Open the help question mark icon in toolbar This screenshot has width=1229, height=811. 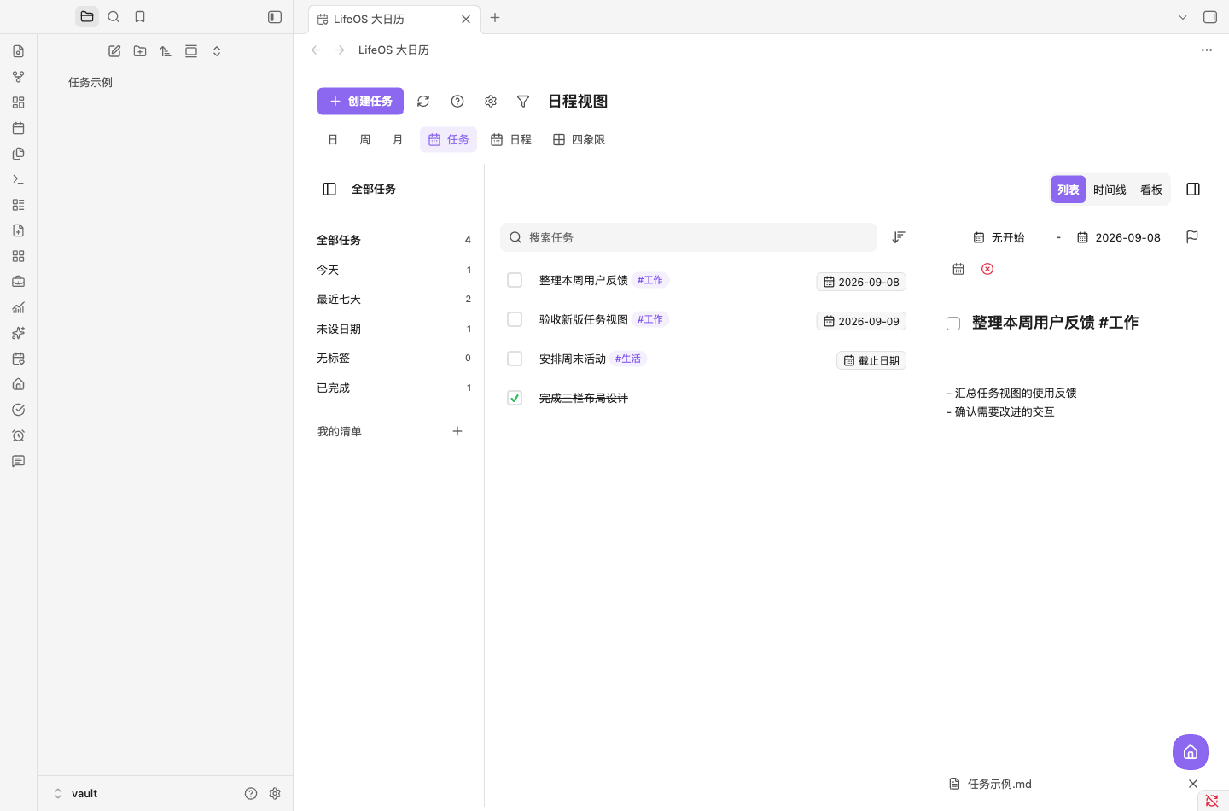(457, 102)
